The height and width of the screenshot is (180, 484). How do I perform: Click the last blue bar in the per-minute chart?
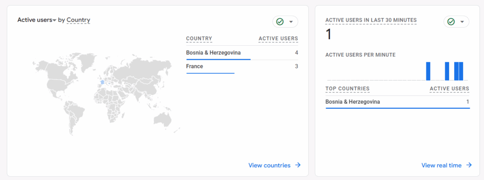pos(461,71)
